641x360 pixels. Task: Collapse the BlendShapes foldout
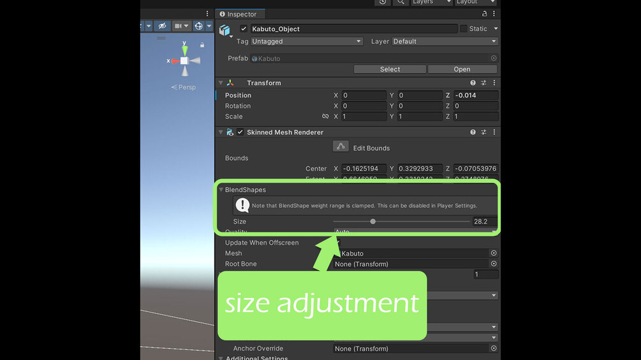tap(221, 190)
